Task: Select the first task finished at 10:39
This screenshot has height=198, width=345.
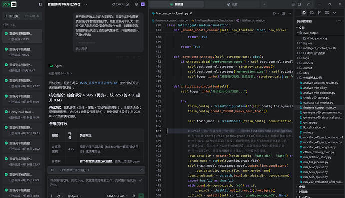Action: pos(22,36)
